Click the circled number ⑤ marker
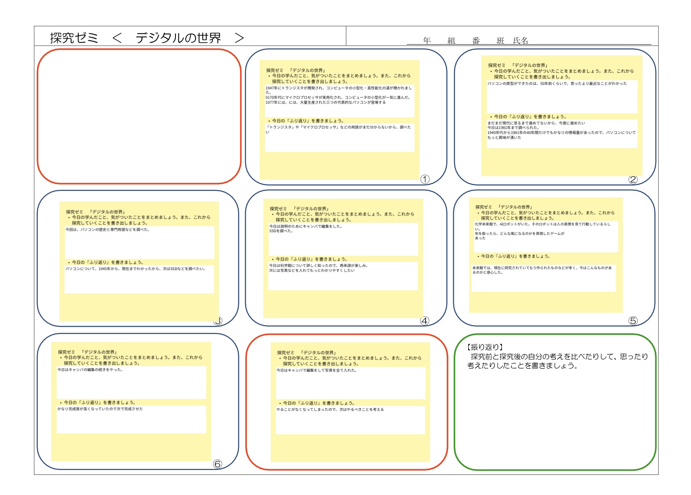 click(x=633, y=321)
